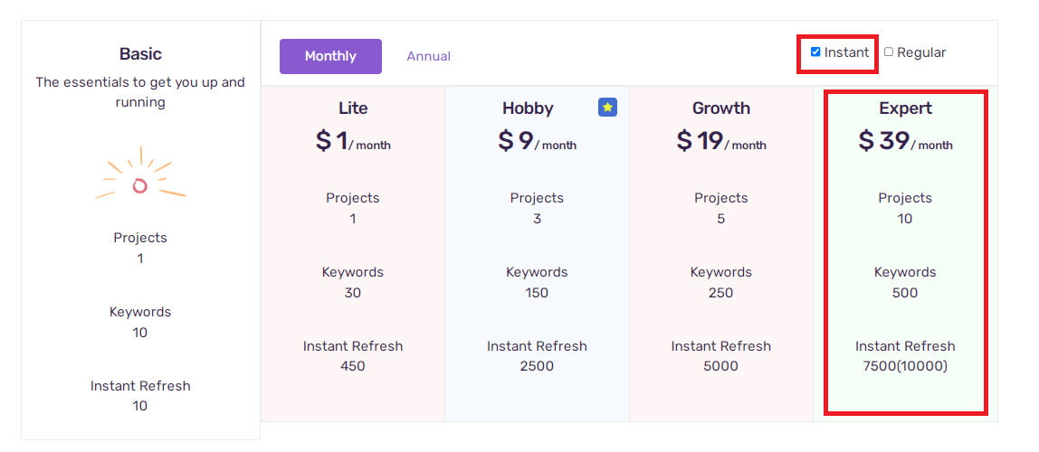Click the star badge on Hobby plan
The height and width of the screenshot is (452, 1039).
(607, 108)
